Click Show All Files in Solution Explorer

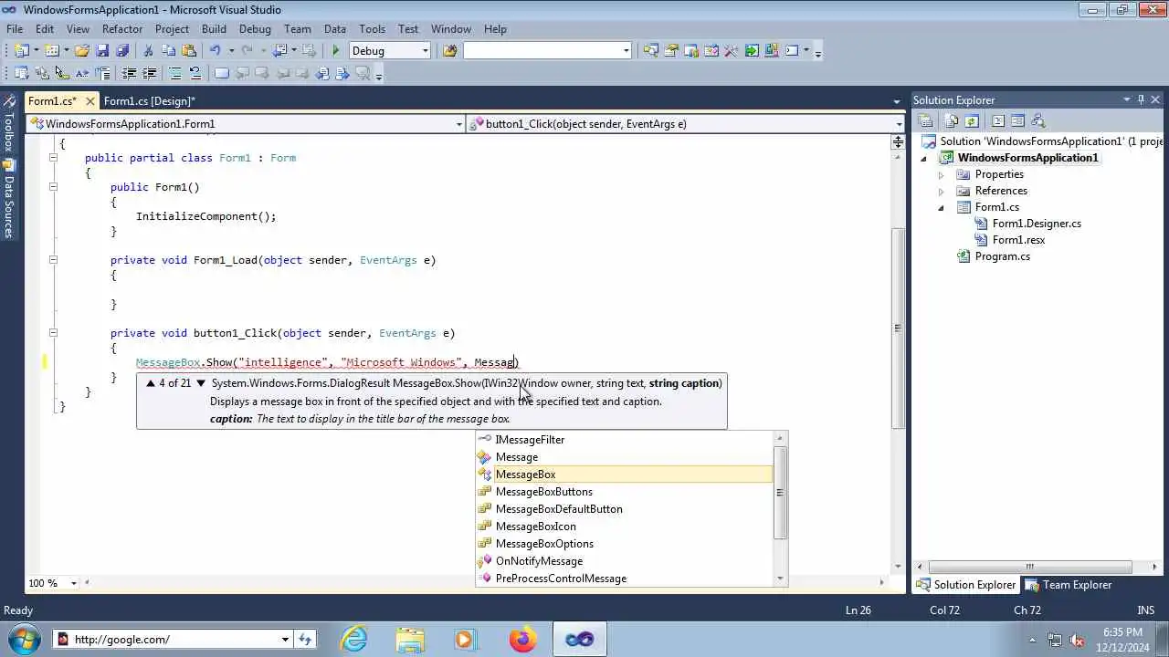pyautogui.click(x=952, y=120)
